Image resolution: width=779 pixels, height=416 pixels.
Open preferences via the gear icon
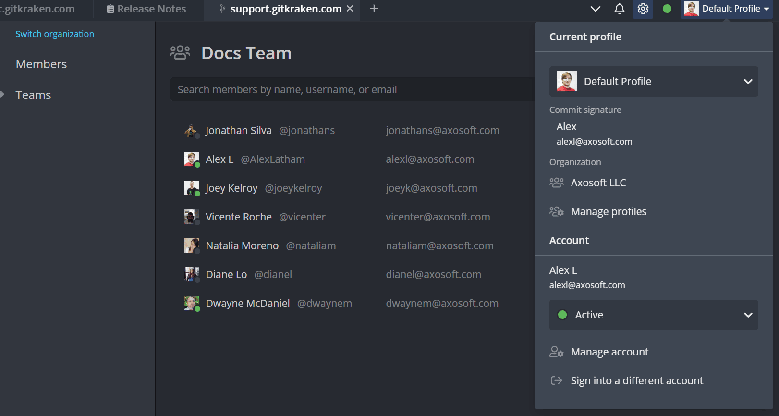point(643,9)
